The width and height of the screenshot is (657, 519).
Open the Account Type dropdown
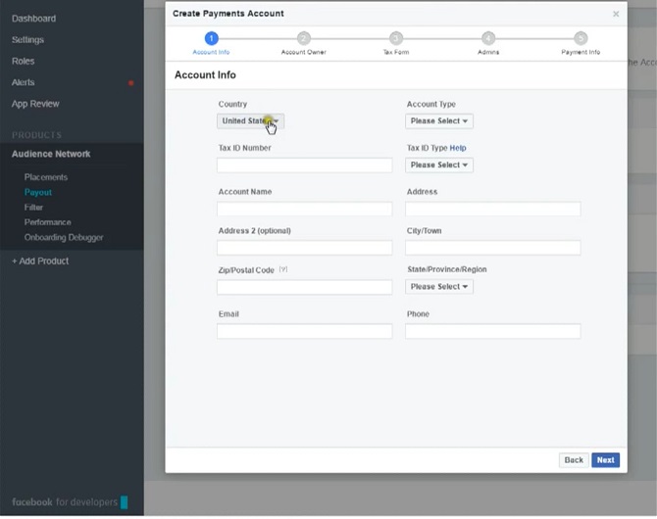[x=439, y=121]
